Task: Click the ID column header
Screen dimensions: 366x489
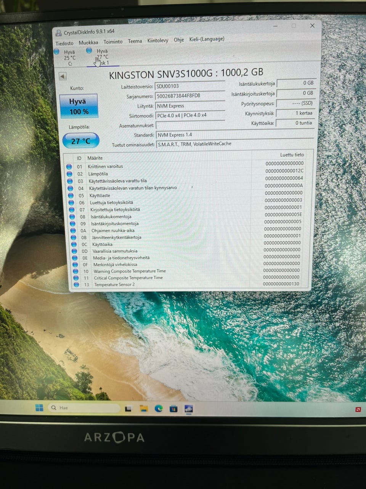Action: click(79, 158)
